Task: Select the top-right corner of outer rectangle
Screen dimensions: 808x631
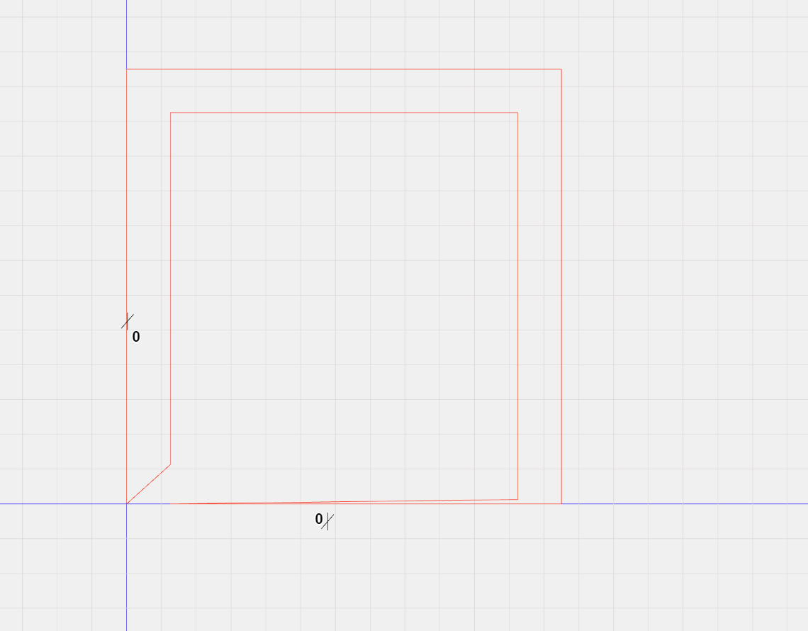Action: coord(560,69)
